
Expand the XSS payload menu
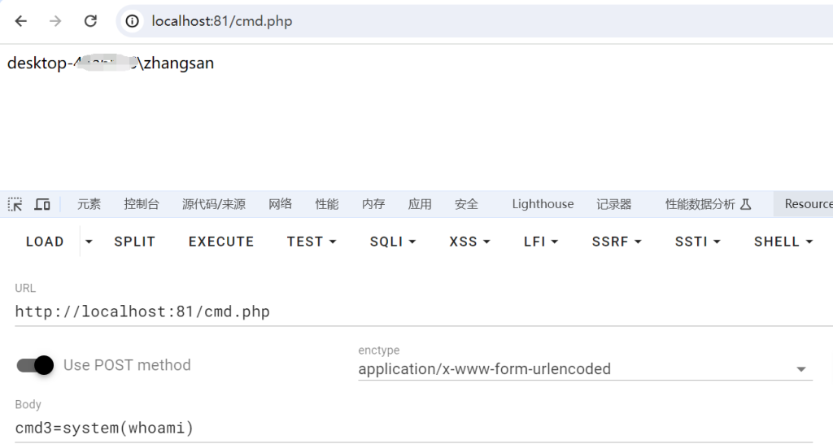[x=469, y=242]
